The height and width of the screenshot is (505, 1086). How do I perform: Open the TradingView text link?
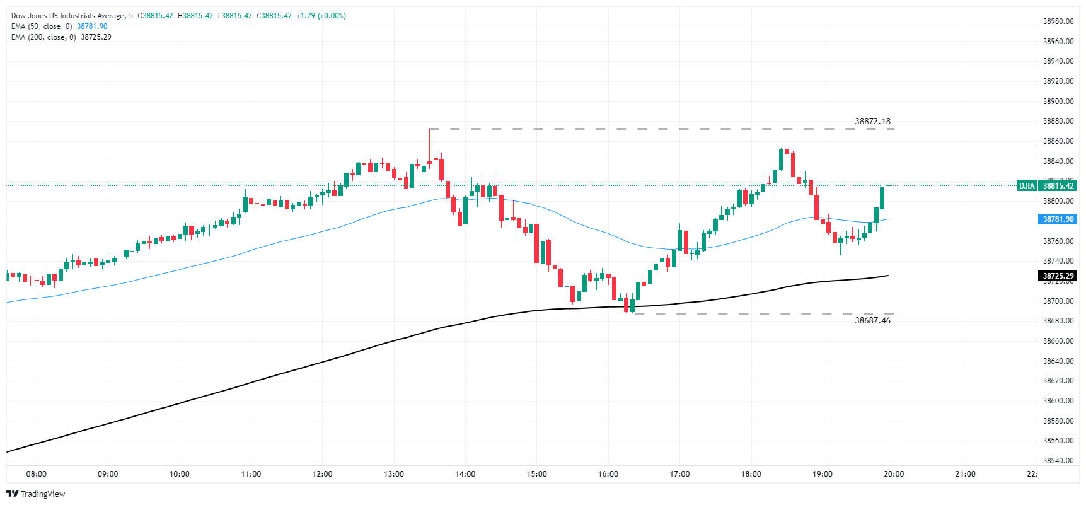tap(43, 494)
